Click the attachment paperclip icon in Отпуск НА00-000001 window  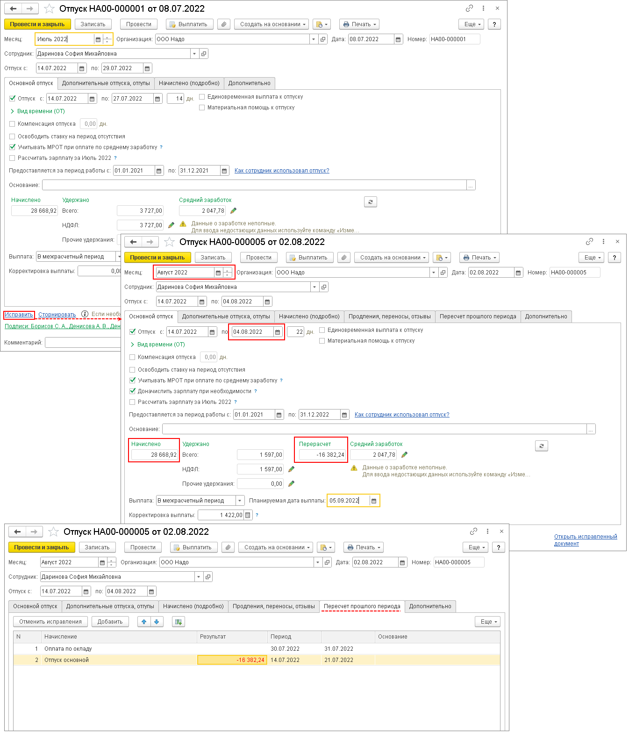click(x=224, y=24)
